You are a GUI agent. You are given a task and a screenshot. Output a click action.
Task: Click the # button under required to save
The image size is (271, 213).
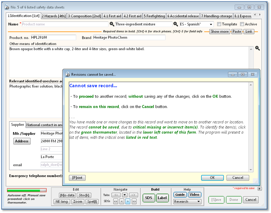coord(260,189)
